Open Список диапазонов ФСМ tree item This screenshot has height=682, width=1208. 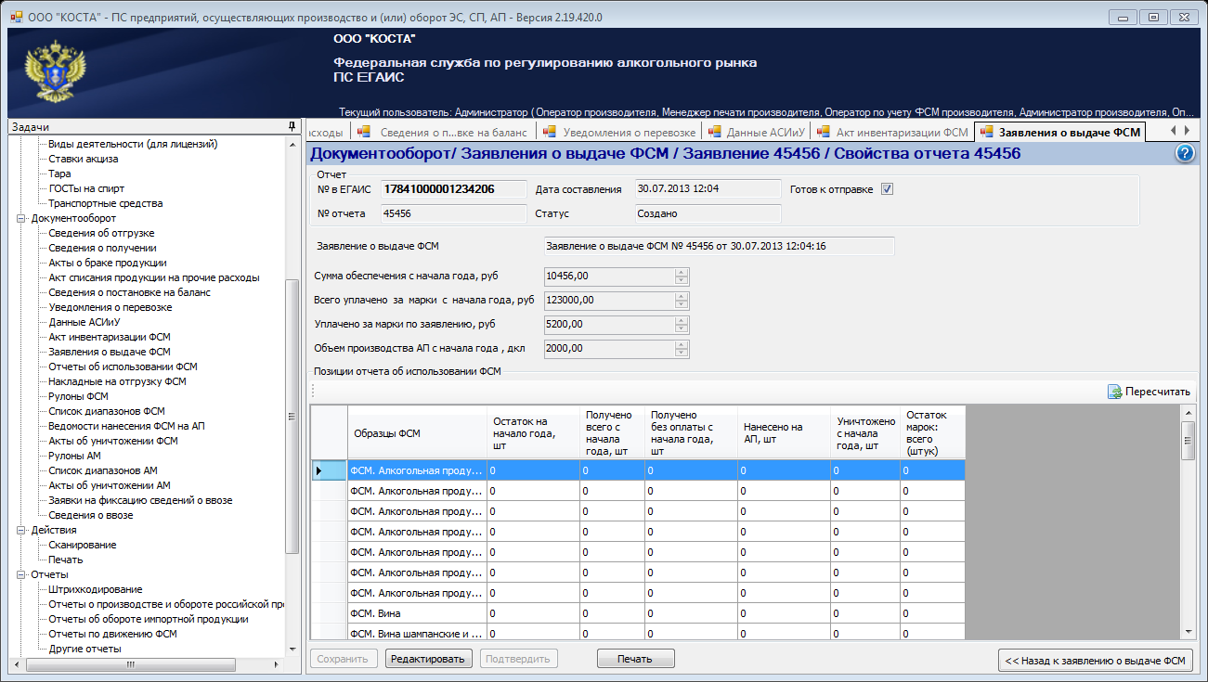coord(107,411)
